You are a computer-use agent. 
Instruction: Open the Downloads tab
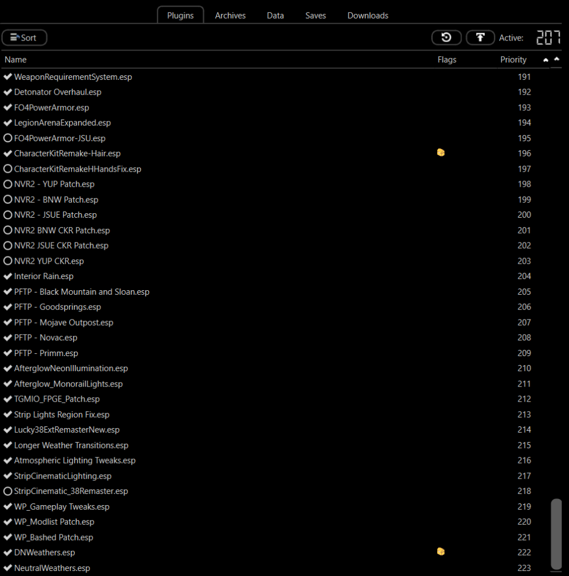[368, 15]
